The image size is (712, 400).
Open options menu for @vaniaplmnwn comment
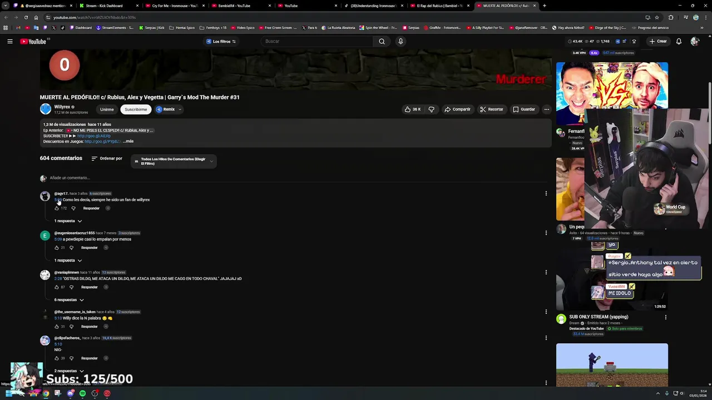coord(546,272)
